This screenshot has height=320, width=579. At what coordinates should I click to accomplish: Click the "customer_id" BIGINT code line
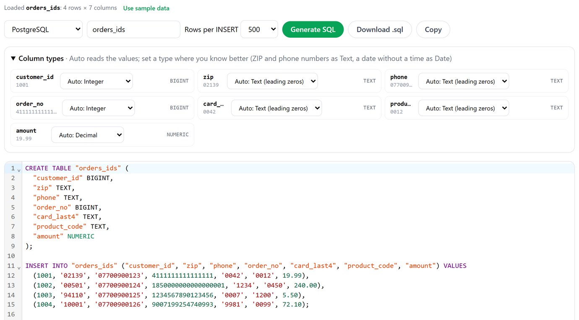point(73,178)
